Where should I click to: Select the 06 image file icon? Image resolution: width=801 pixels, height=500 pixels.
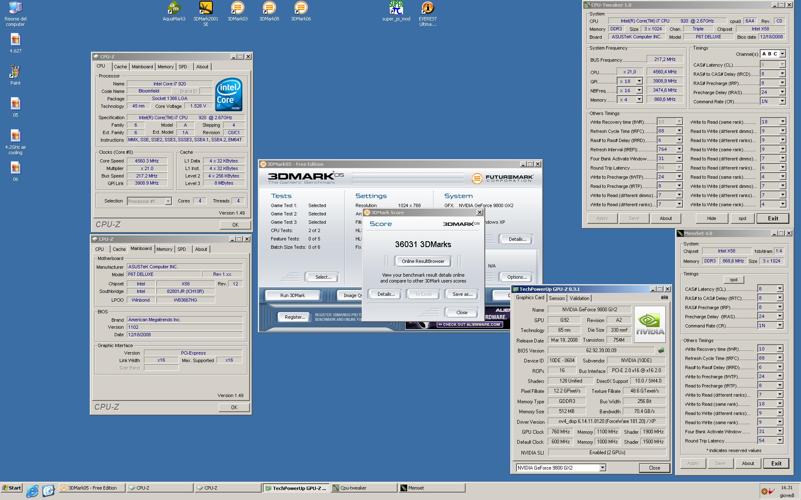[x=15, y=172]
